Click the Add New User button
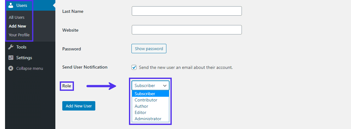 click(x=79, y=106)
